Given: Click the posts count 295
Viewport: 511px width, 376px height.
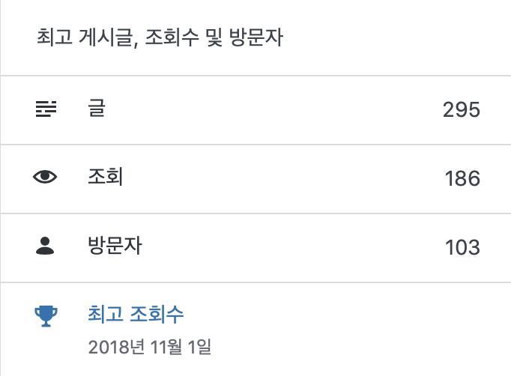Looking at the screenshot, I should click(461, 110).
